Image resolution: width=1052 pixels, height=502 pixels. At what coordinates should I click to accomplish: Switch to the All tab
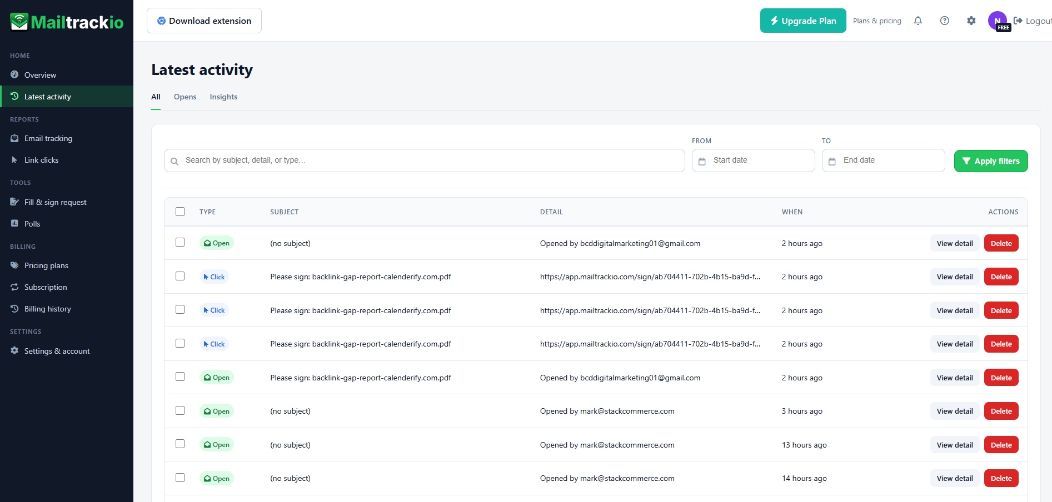[x=156, y=97]
